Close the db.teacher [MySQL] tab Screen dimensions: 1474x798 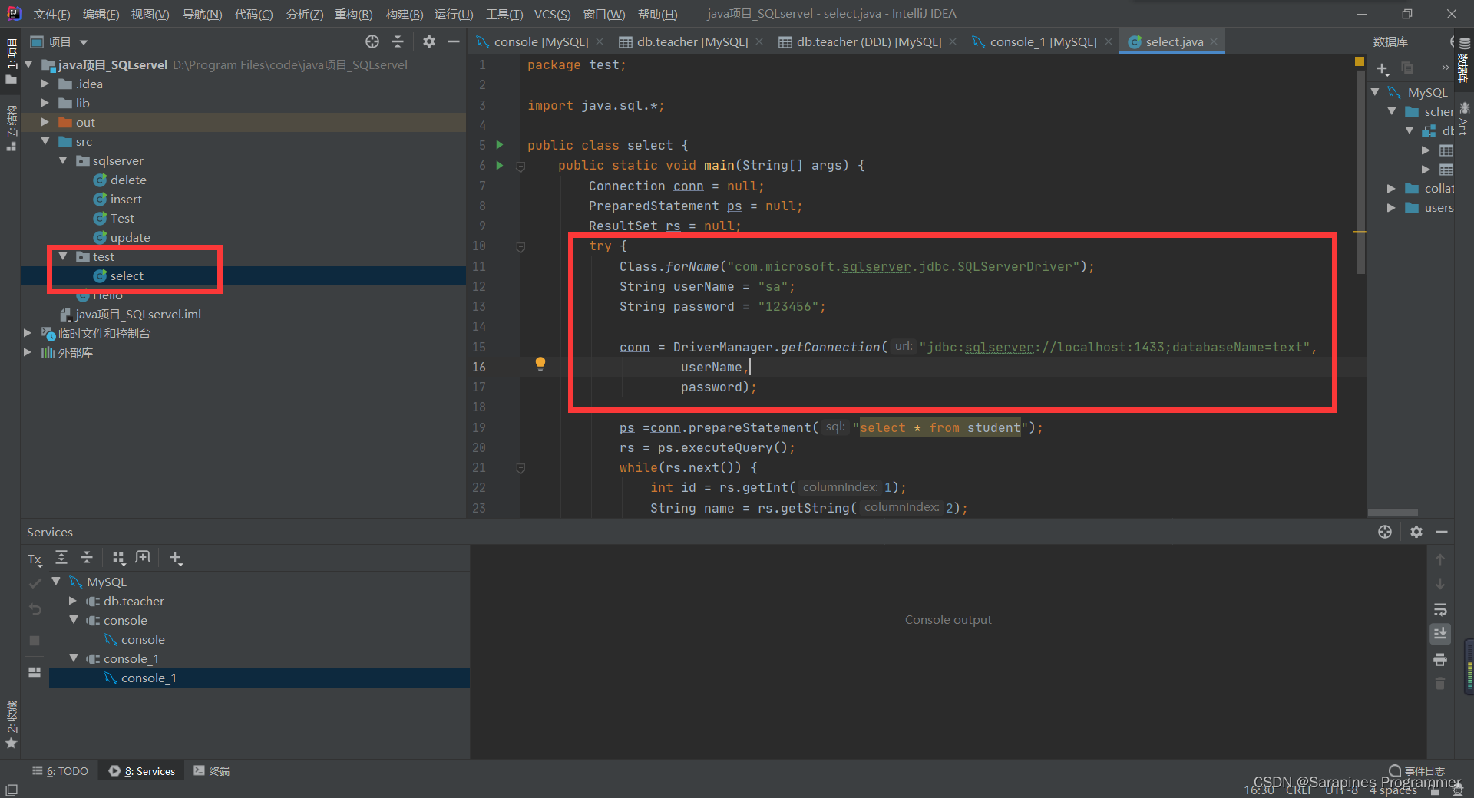pyautogui.click(x=759, y=42)
